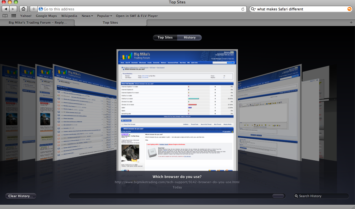The height and width of the screenshot is (209, 355).
Task: Open Top Sites grid icon
Action: click(x=14, y=16)
